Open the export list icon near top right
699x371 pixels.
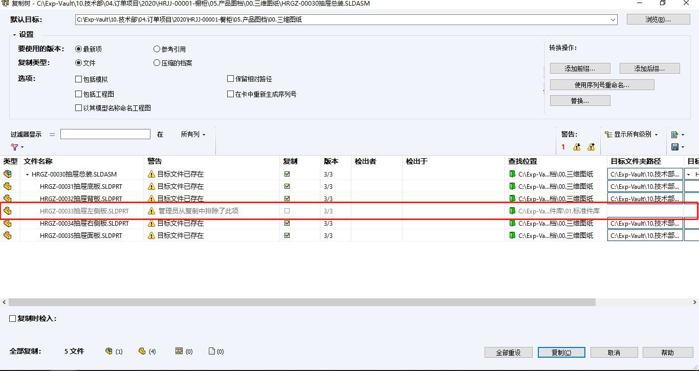click(674, 135)
